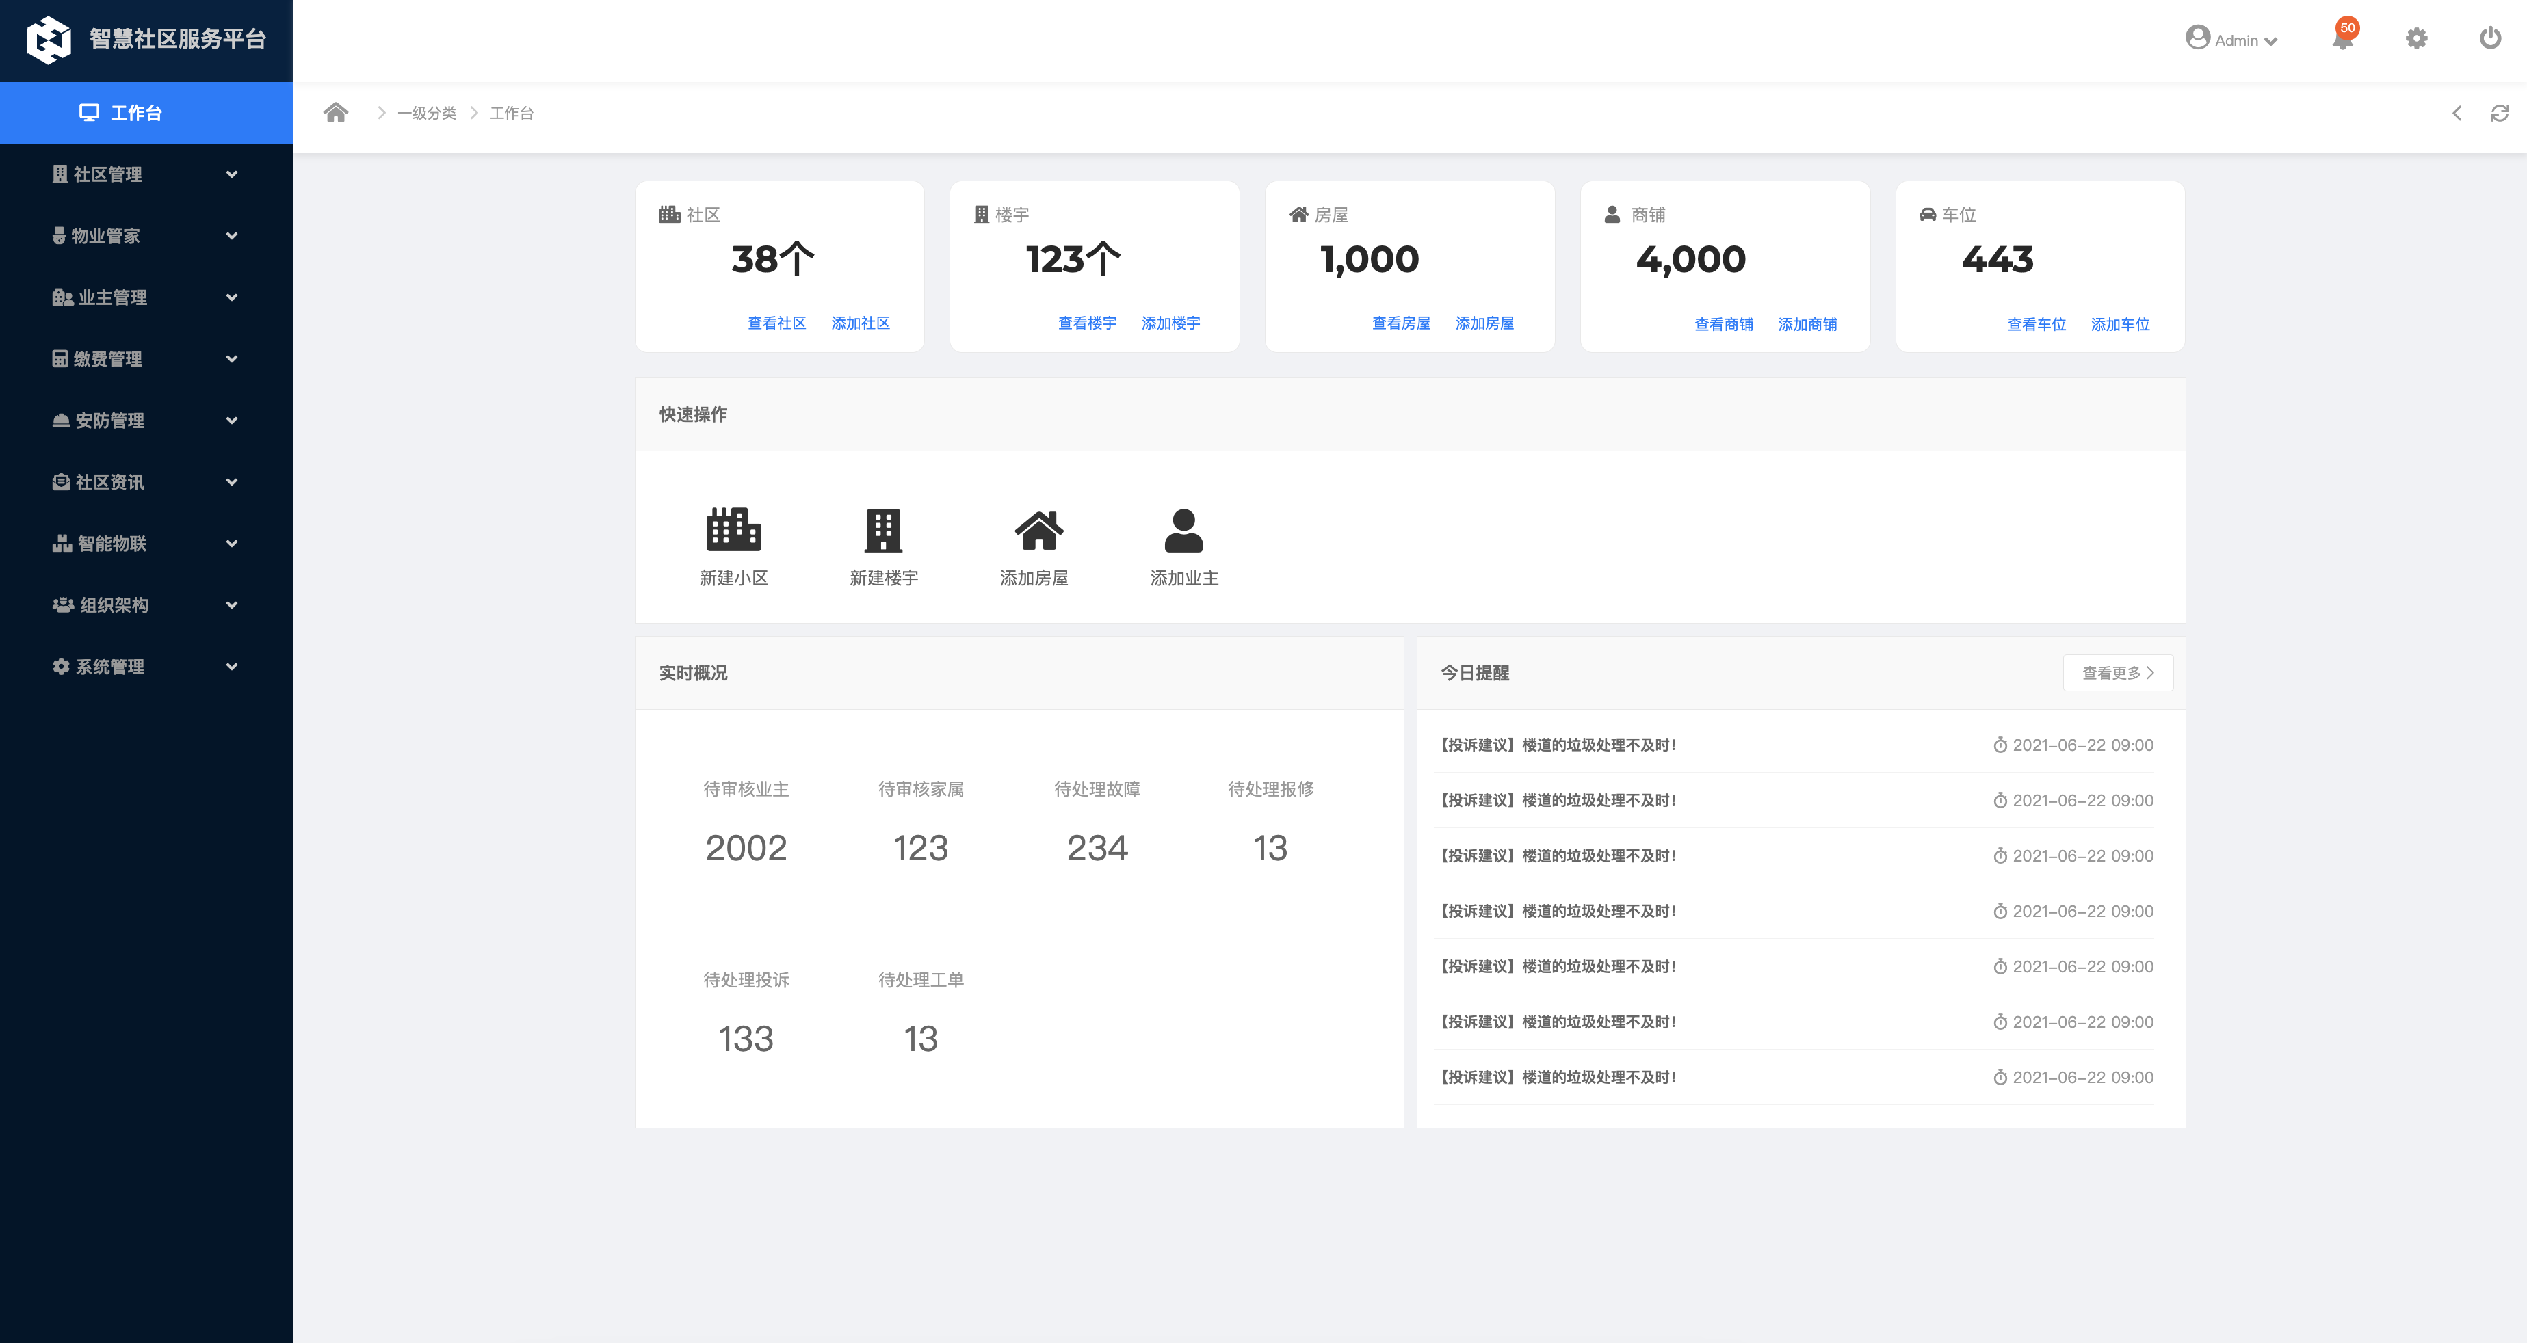Expand 社区资讯 menu chevron

pyautogui.click(x=231, y=481)
